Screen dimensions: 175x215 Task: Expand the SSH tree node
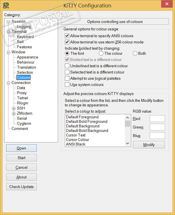click(x=14, y=108)
